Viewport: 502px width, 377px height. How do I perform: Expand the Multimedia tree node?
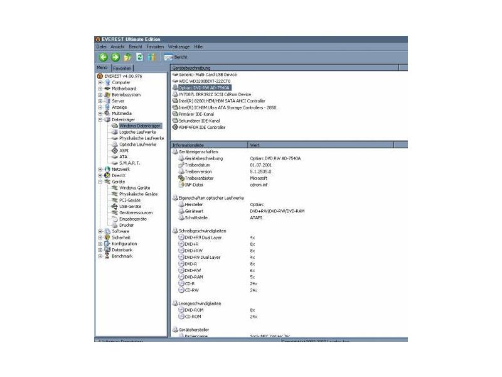tap(100, 114)
